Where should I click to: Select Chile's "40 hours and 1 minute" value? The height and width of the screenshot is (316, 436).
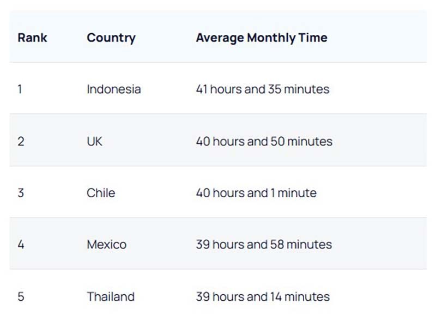pyautogui.click(x=256, y=193)
